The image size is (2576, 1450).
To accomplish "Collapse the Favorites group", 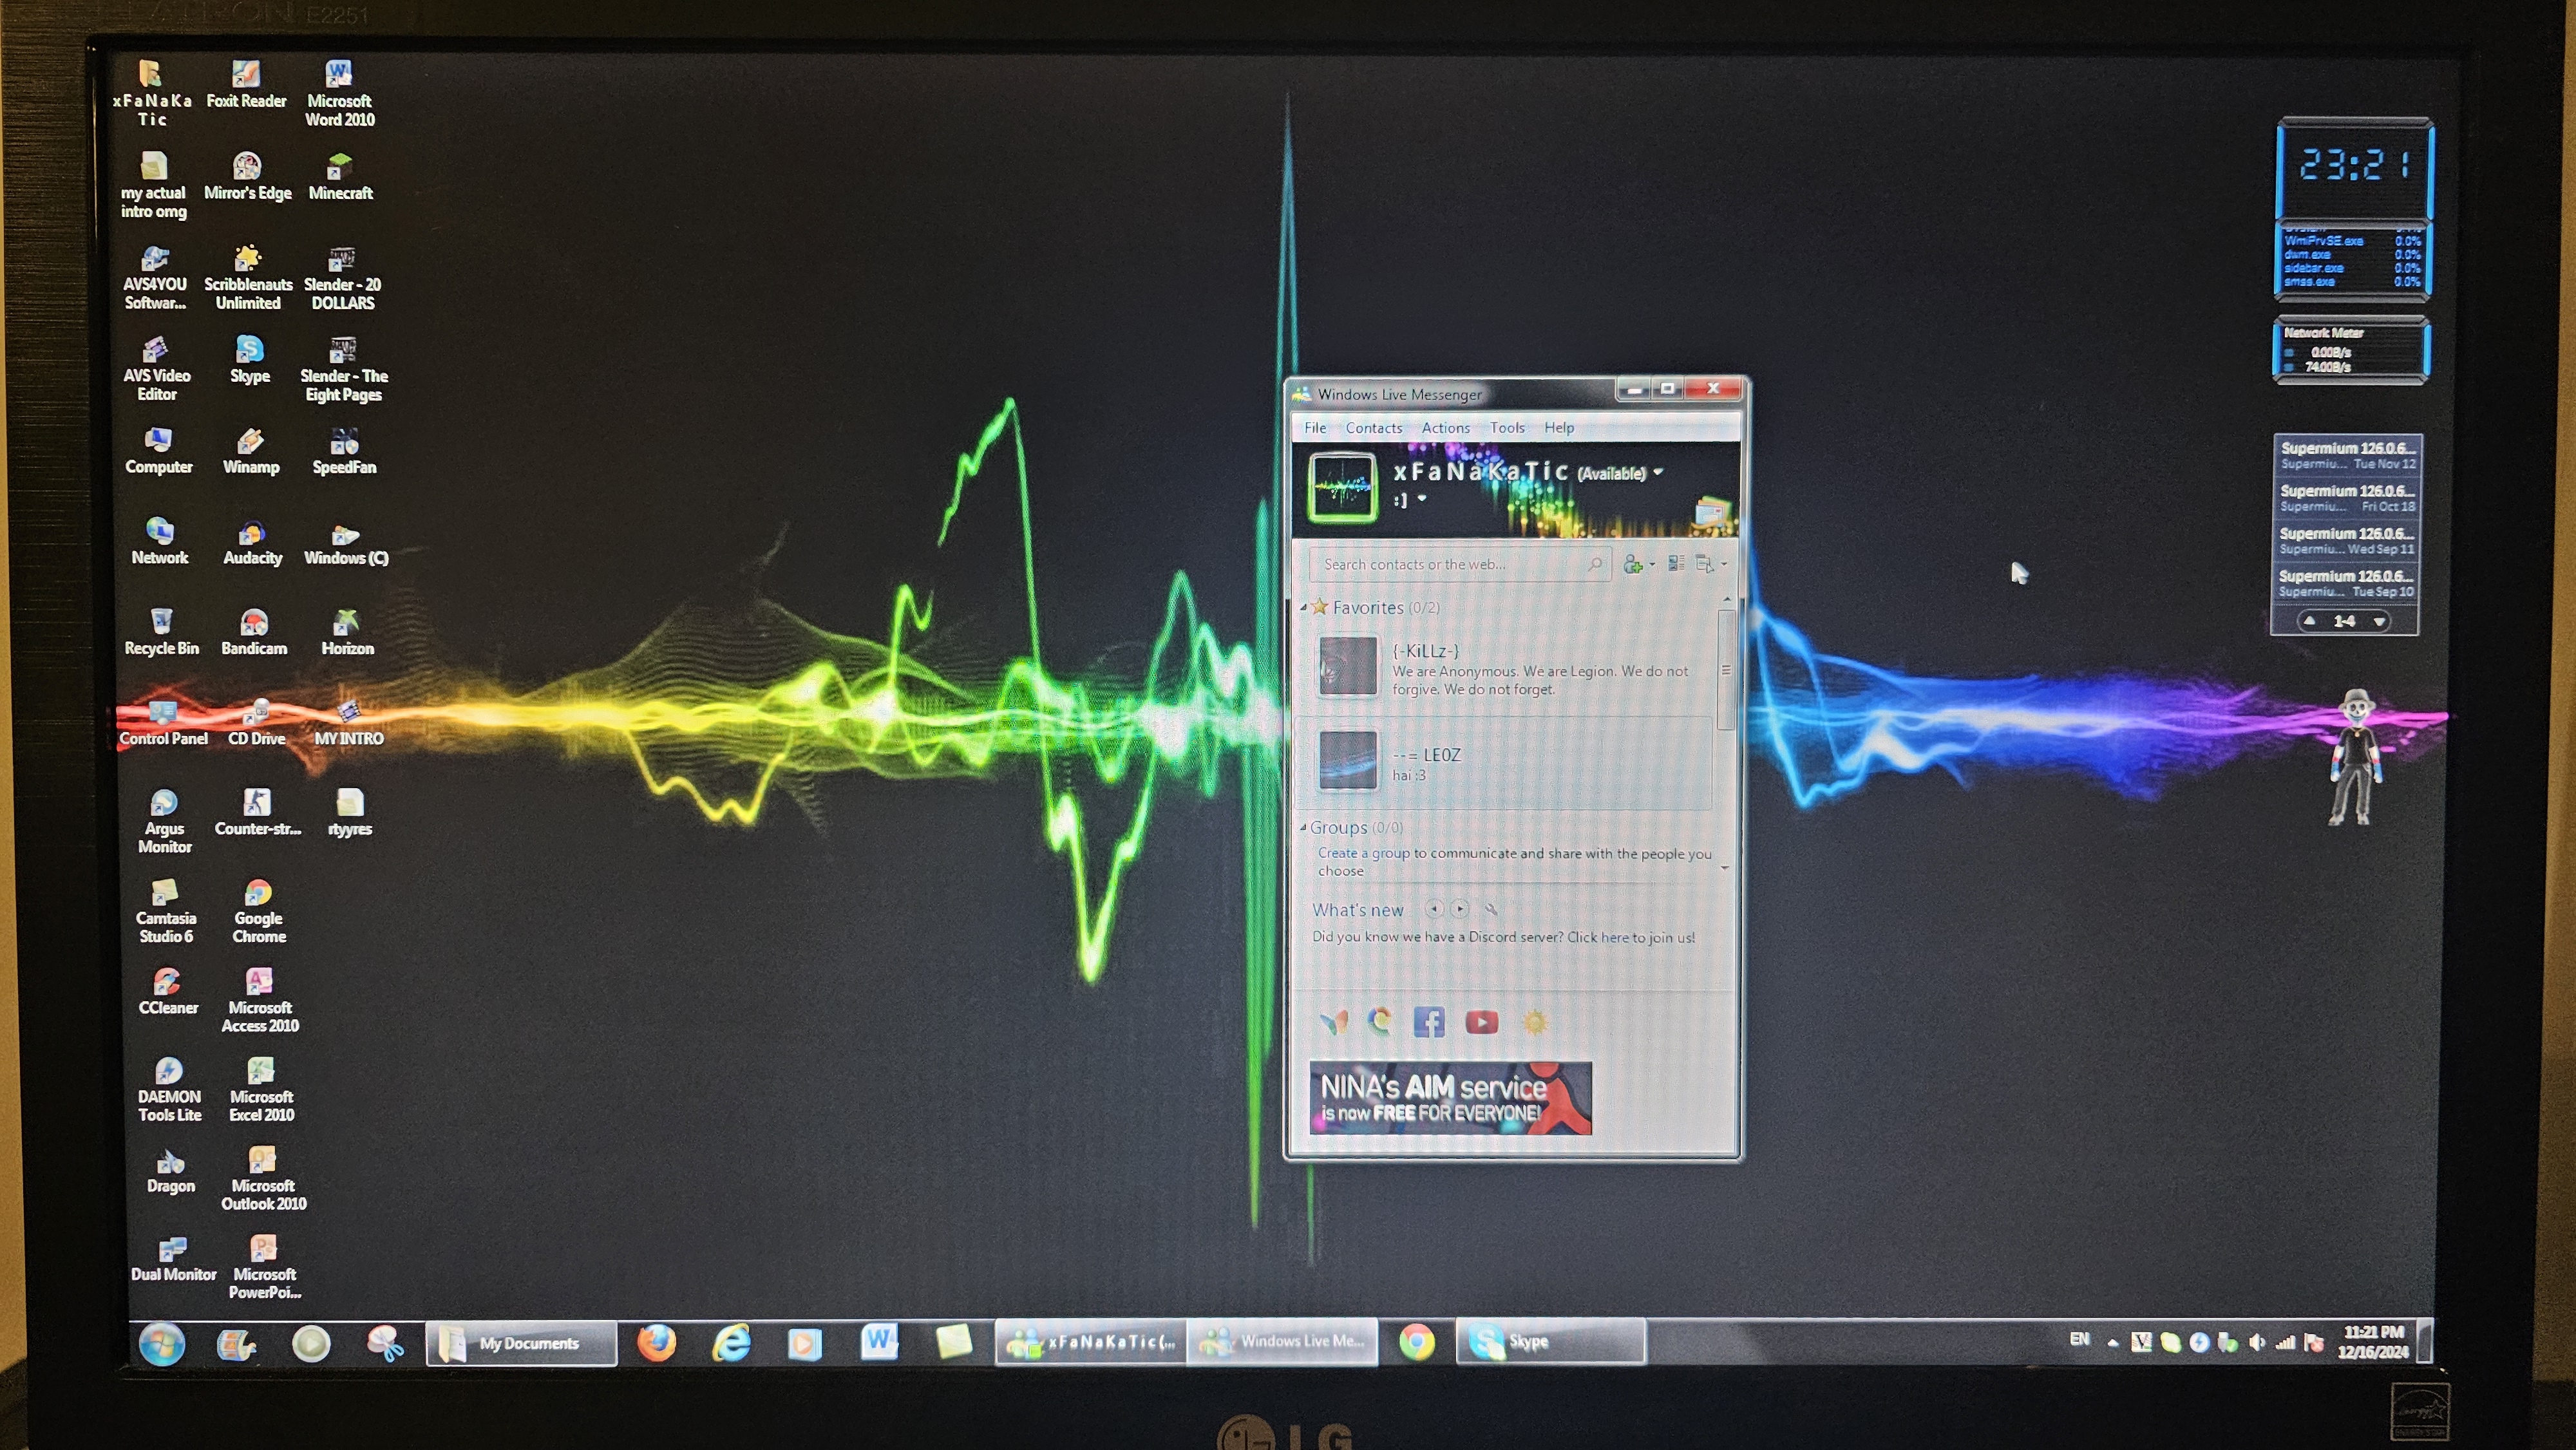I will (1303, 608).
